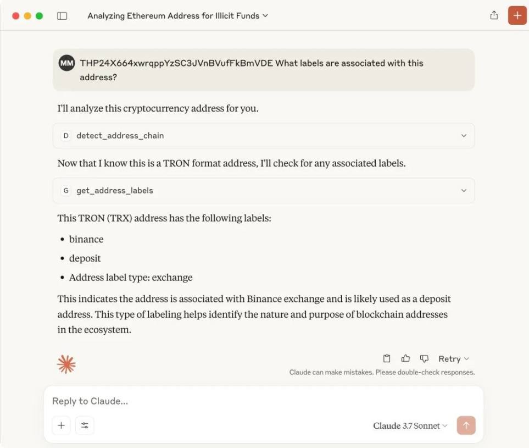
Task: Open the attachment plus button
Action: point(62,425)
